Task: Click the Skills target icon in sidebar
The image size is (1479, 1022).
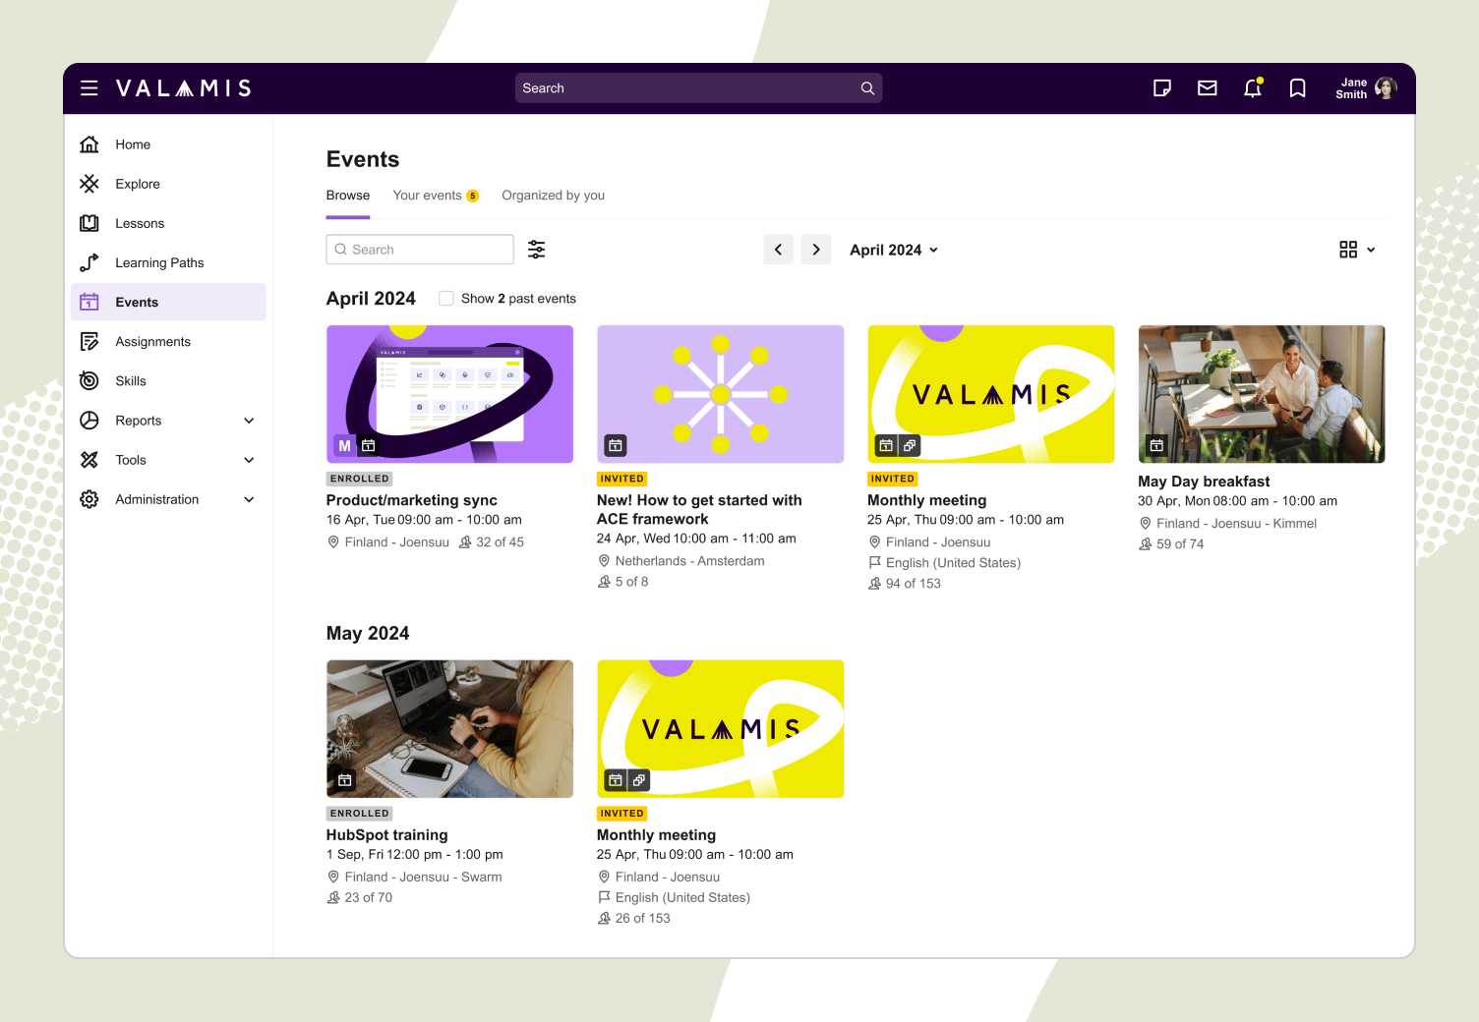Action: coord(89,380)
